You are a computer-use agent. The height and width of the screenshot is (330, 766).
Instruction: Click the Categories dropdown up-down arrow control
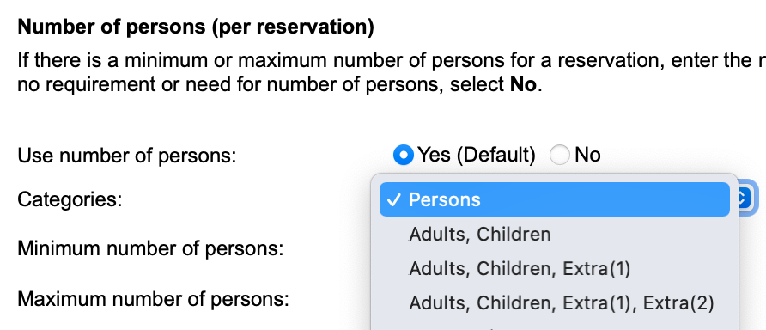[744, 199]
